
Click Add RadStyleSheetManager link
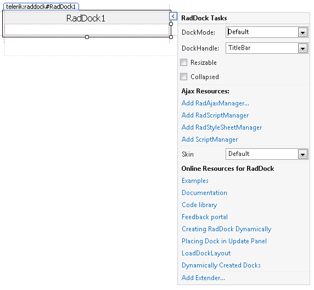tap(222, 127)
